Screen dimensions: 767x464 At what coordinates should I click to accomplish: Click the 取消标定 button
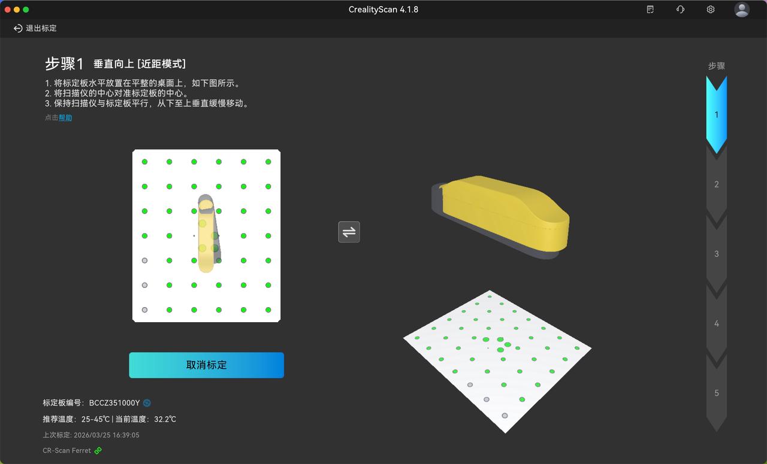[x=206, y=365]
